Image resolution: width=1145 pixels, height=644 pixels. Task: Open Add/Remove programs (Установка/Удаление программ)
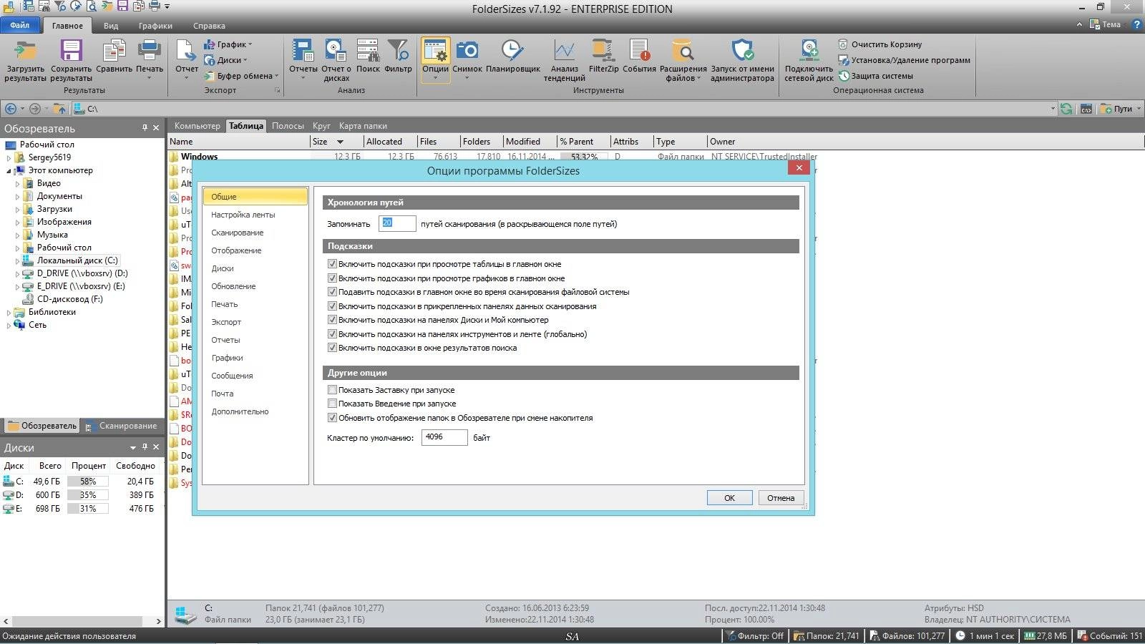[x=905, y=60]
